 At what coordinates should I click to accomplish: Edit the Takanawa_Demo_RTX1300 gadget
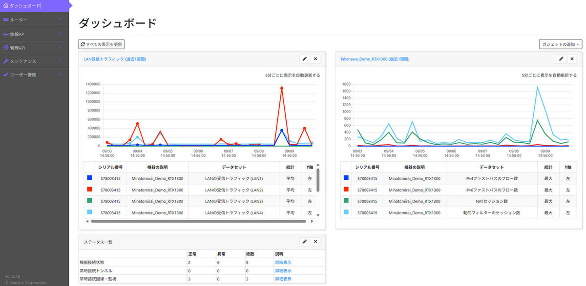click(x=562, y=59)
